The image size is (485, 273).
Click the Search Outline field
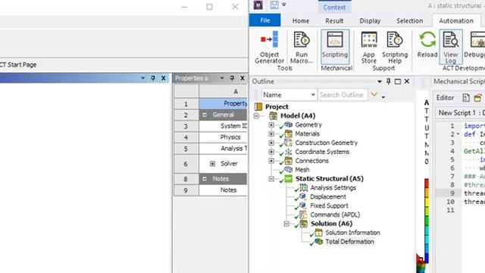343,95
